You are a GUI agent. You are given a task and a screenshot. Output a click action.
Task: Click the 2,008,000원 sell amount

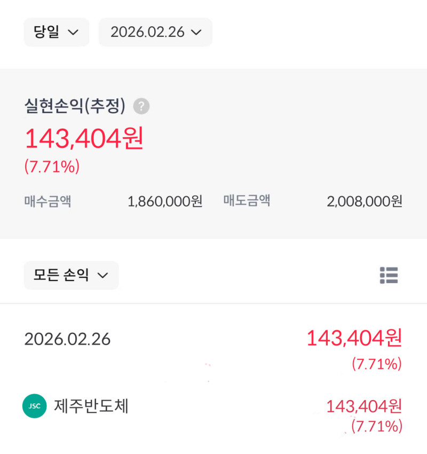[365, 201]
